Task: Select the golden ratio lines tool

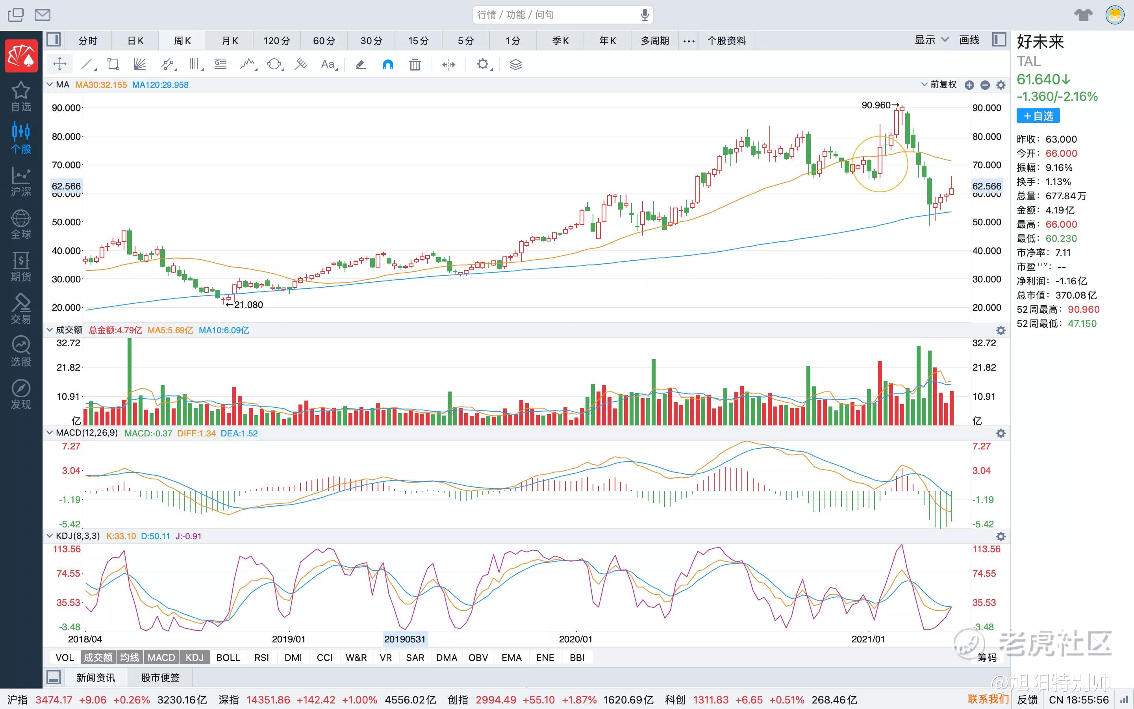Action: click(221, 64)
